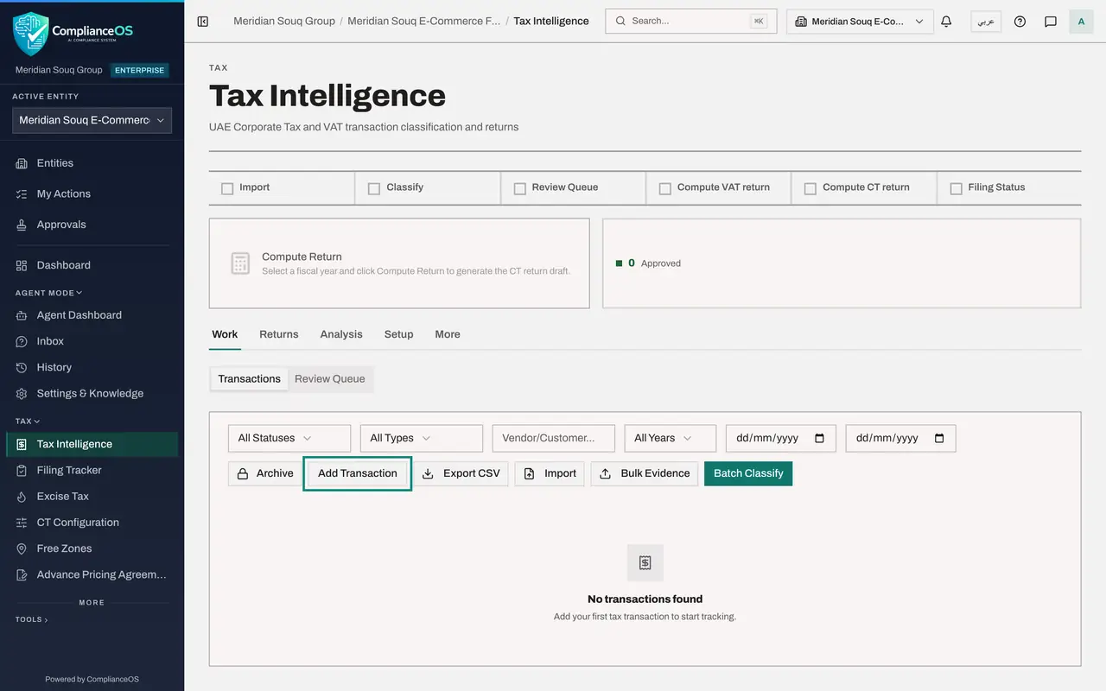Click the user avatar A
This screenshot has height=691, width=1106.
(x=1081, y=22)
